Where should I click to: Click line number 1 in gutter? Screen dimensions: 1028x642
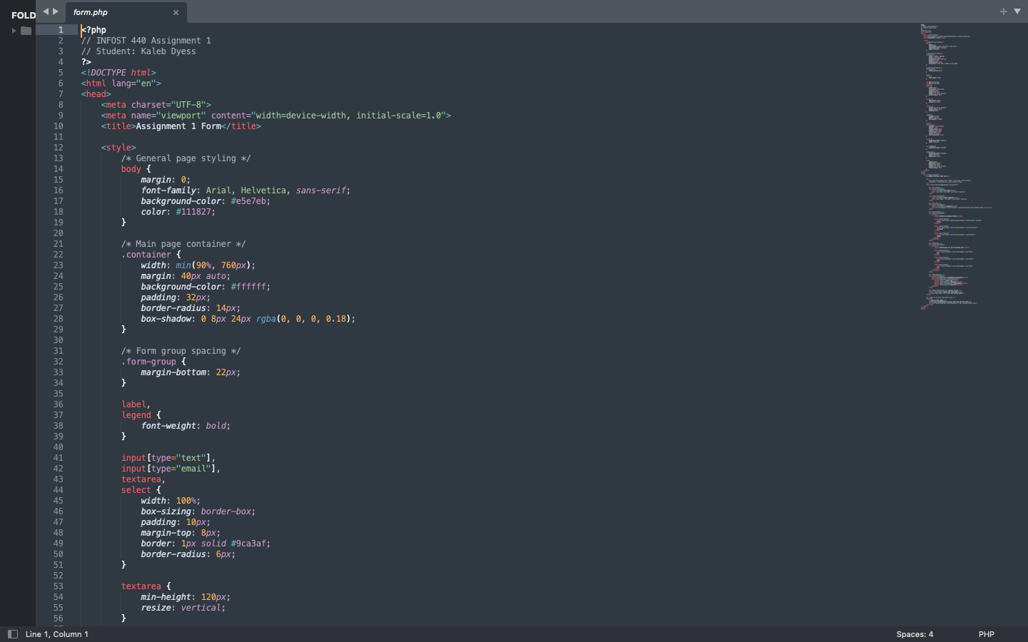(x=61, y=30)
